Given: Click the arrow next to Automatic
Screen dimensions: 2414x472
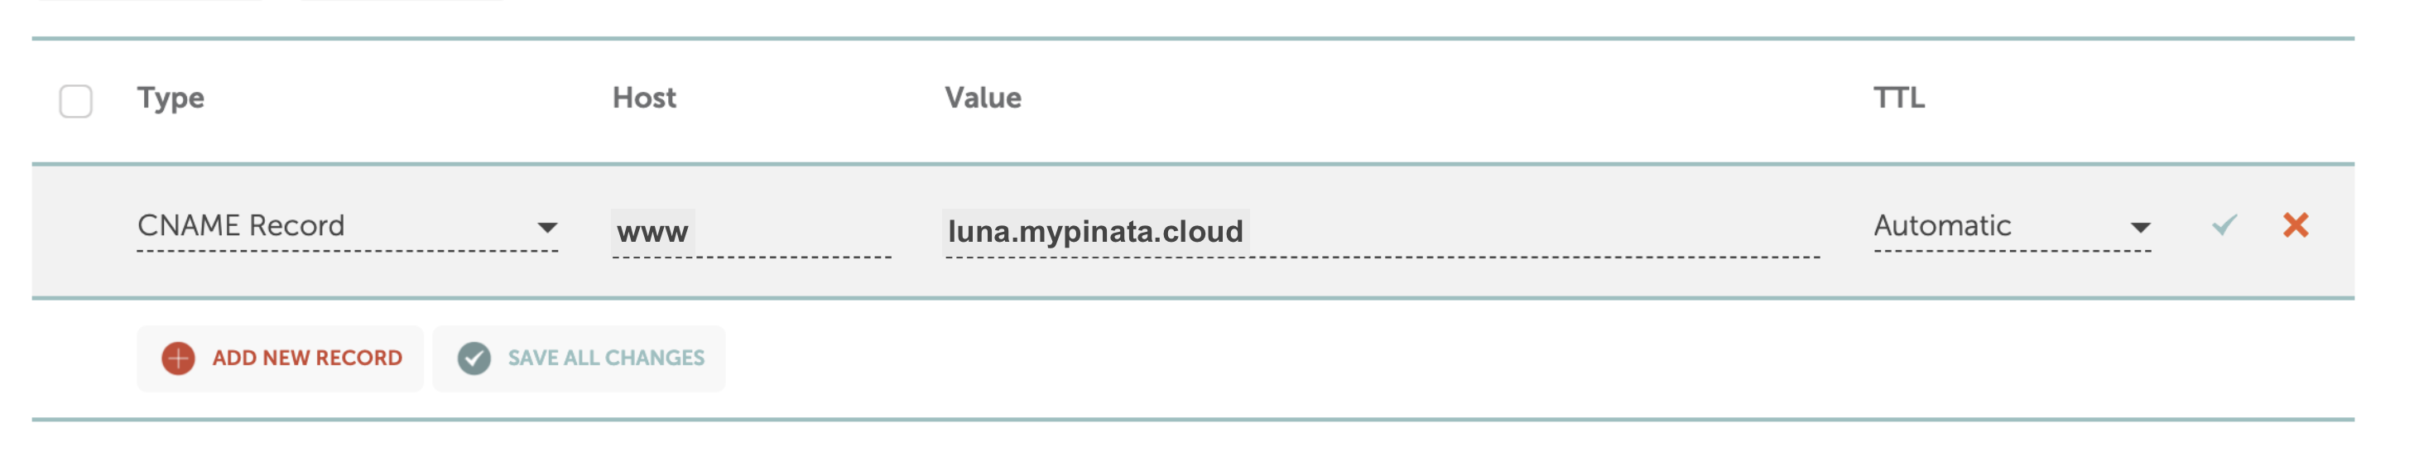Looking at the screenshot, I should click(x=2139, y=228).
